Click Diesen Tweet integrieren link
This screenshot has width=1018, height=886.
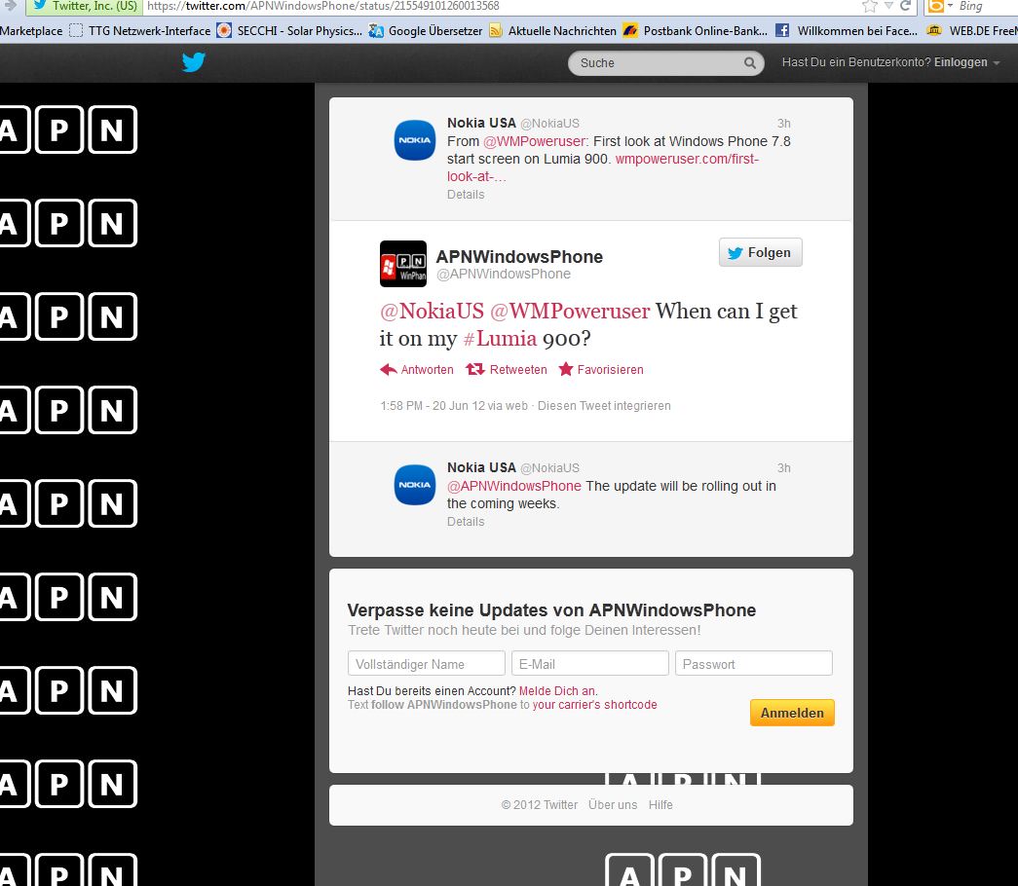pos(604,406)
